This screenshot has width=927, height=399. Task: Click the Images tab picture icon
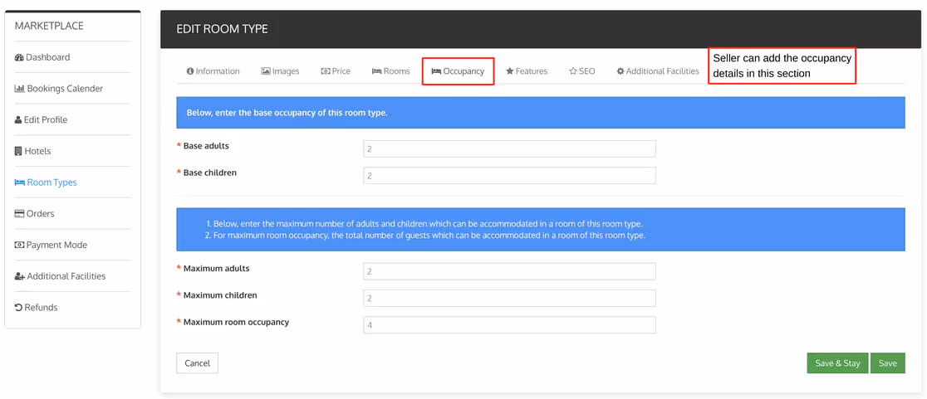click(266, 71)
